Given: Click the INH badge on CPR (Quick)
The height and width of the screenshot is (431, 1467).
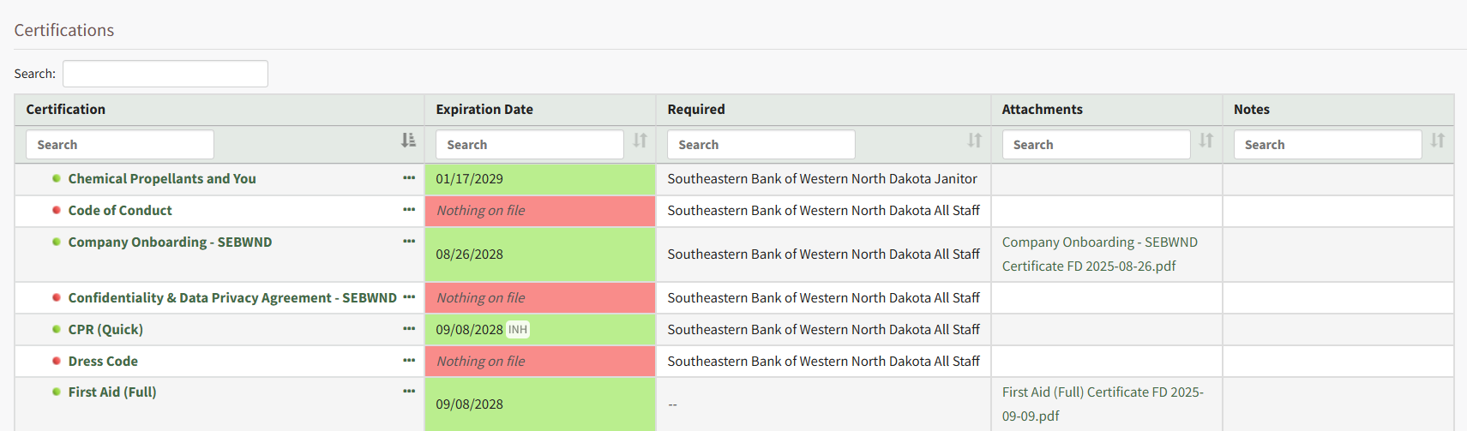Looking at the screenshot, I should tap(518, 330).
